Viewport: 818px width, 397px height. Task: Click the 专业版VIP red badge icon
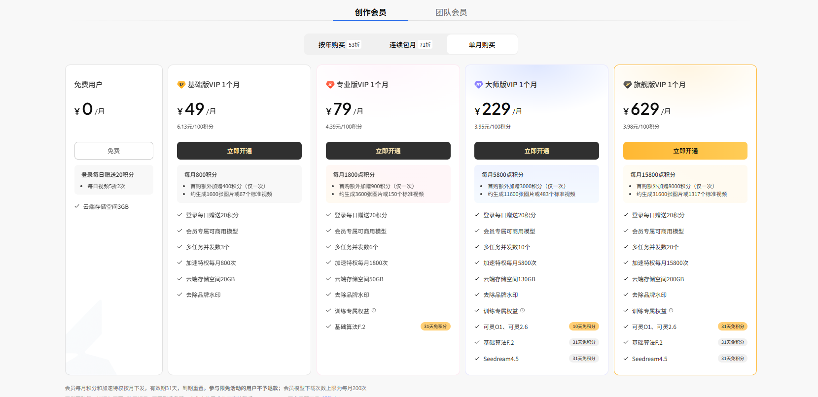pyautogui.click(x=330, y=85)
